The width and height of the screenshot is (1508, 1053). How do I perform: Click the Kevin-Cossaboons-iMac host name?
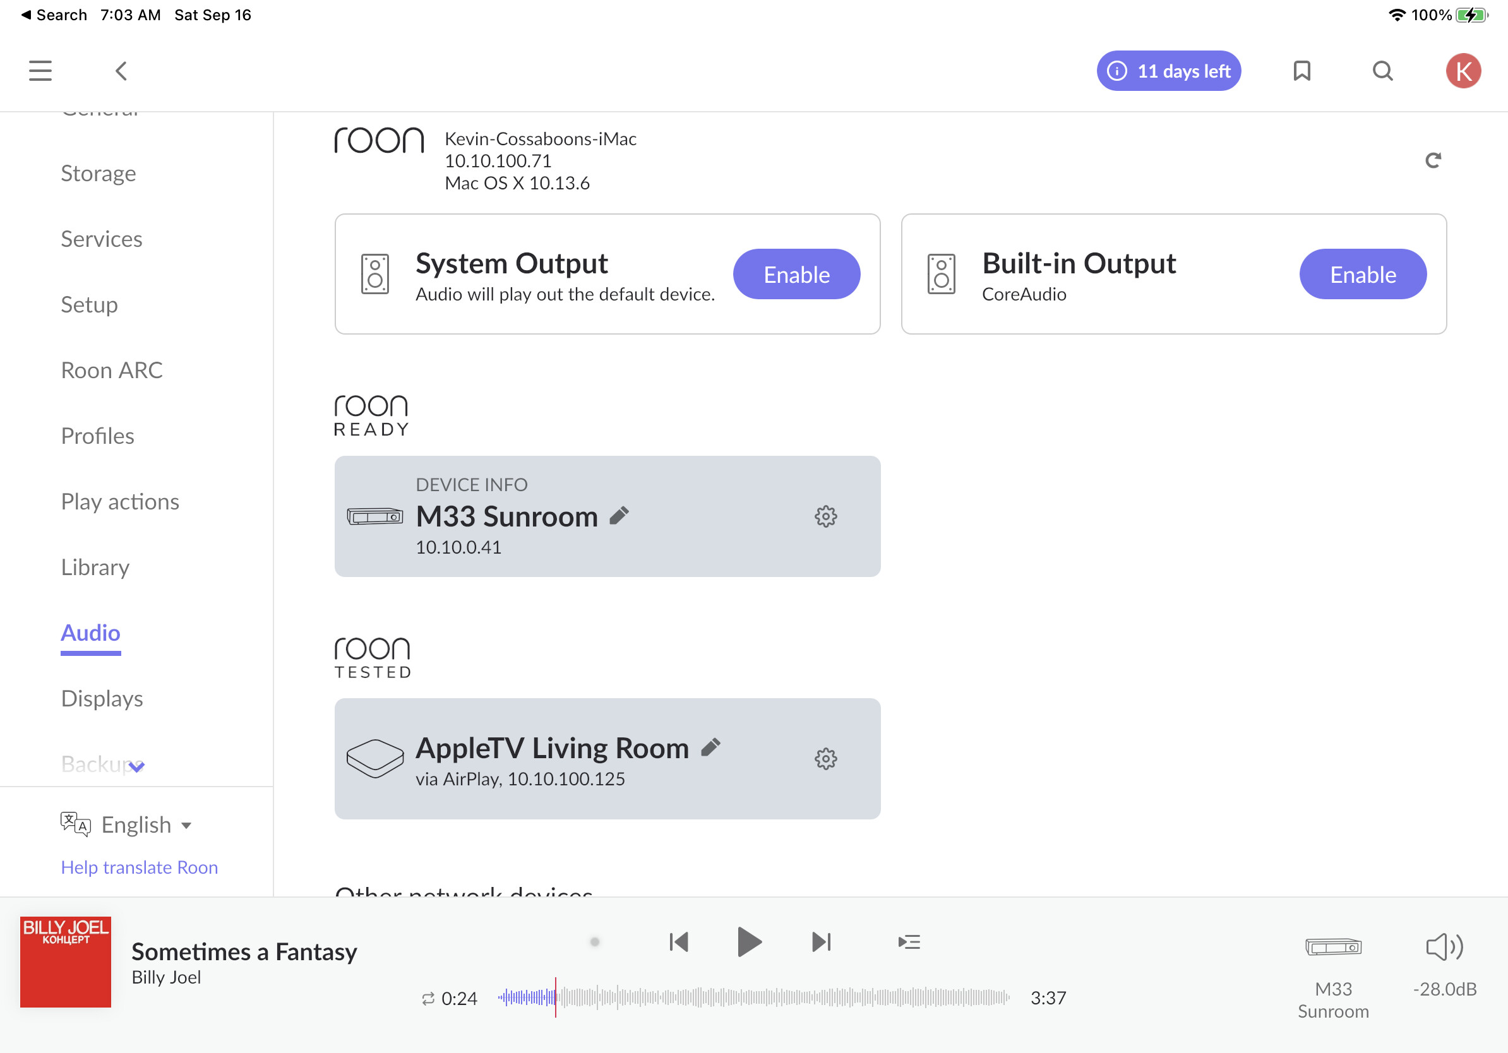click(x=541, y=138)
